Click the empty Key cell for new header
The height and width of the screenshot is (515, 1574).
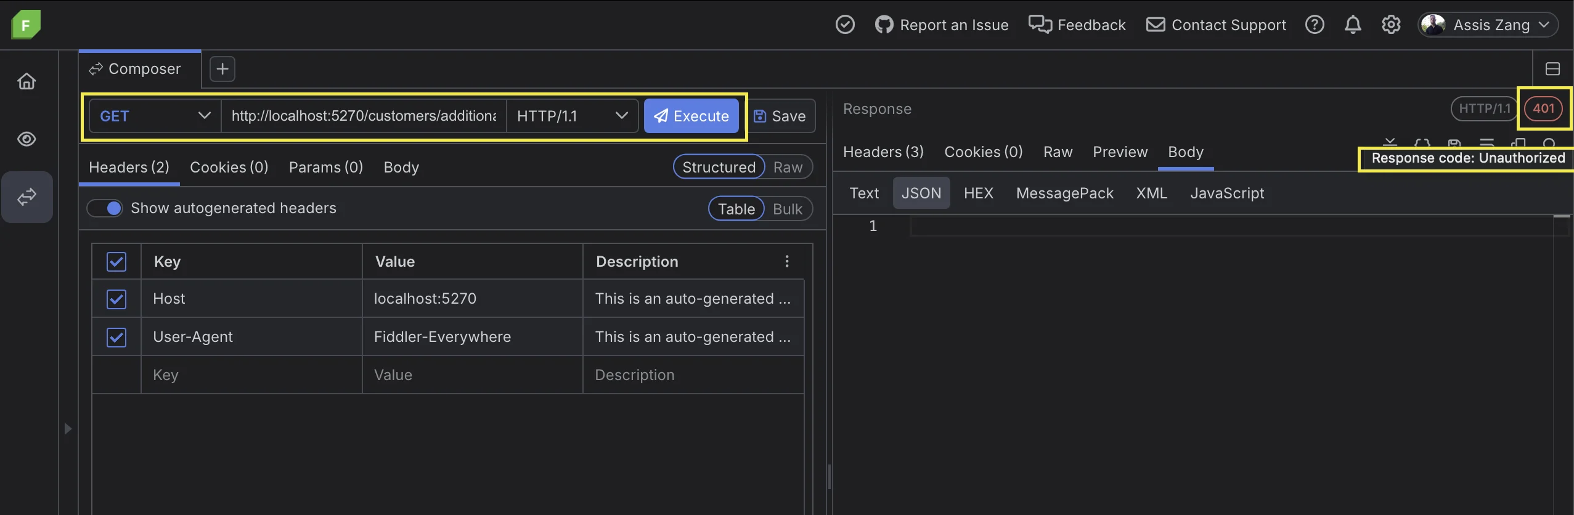[x=251, y=375]
